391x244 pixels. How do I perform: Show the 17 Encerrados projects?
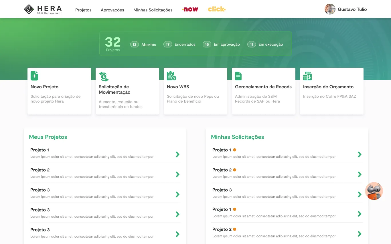(179, 45)
